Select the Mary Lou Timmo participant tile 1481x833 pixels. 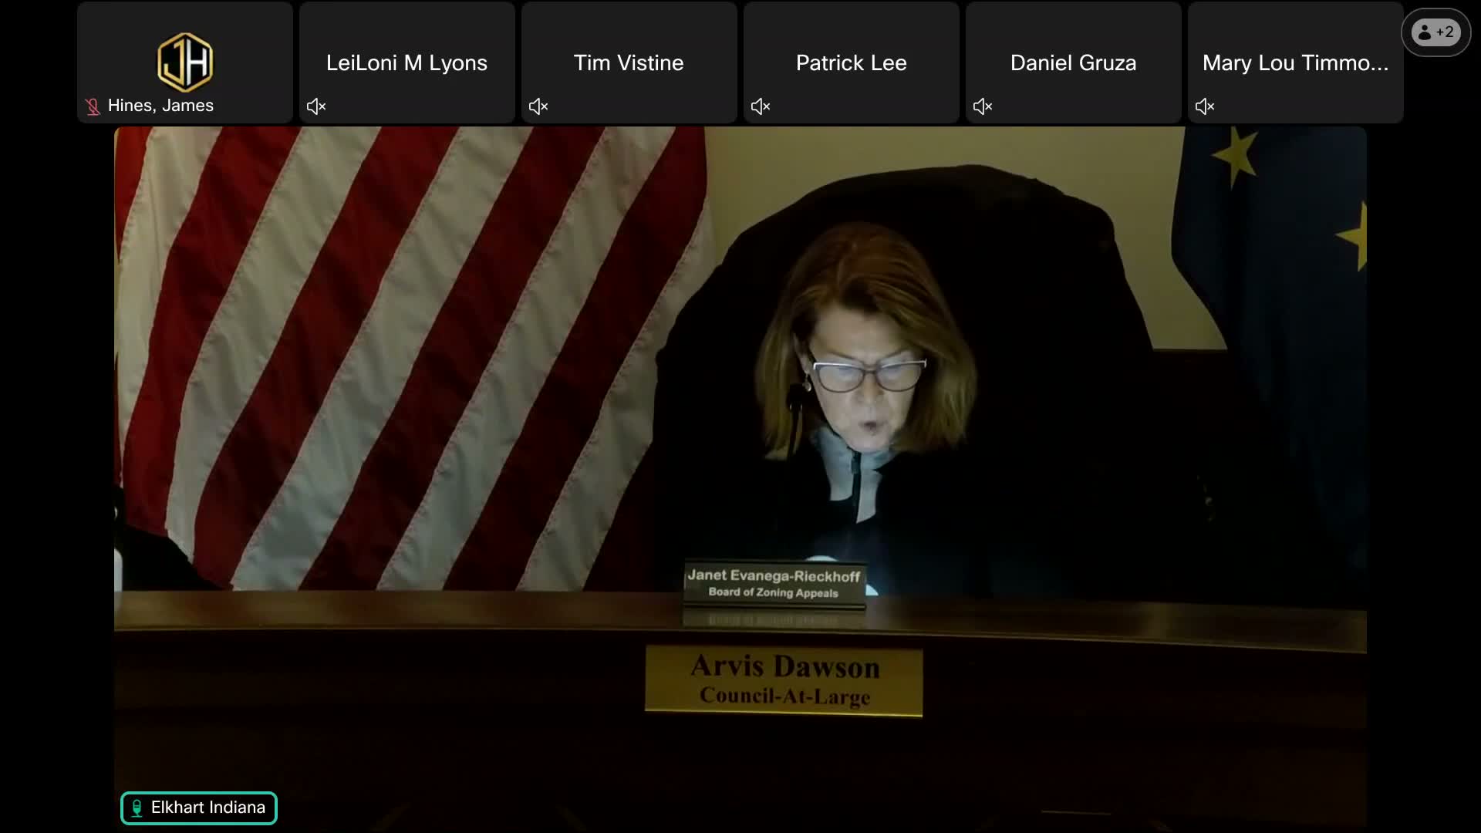click(1295, 62)
